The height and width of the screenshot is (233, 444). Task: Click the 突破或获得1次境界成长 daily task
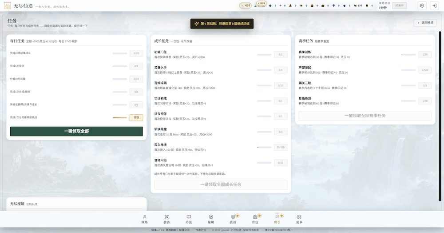(x=24, y=104)
